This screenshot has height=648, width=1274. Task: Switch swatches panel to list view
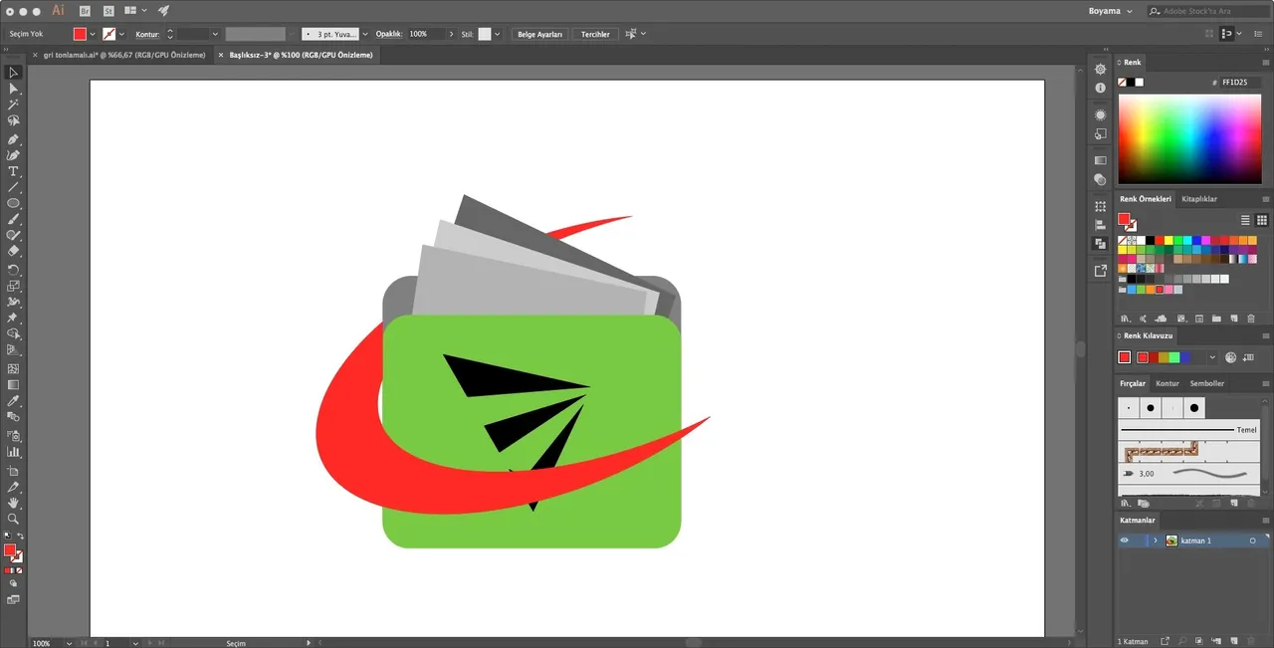[x=1245, y=220]
